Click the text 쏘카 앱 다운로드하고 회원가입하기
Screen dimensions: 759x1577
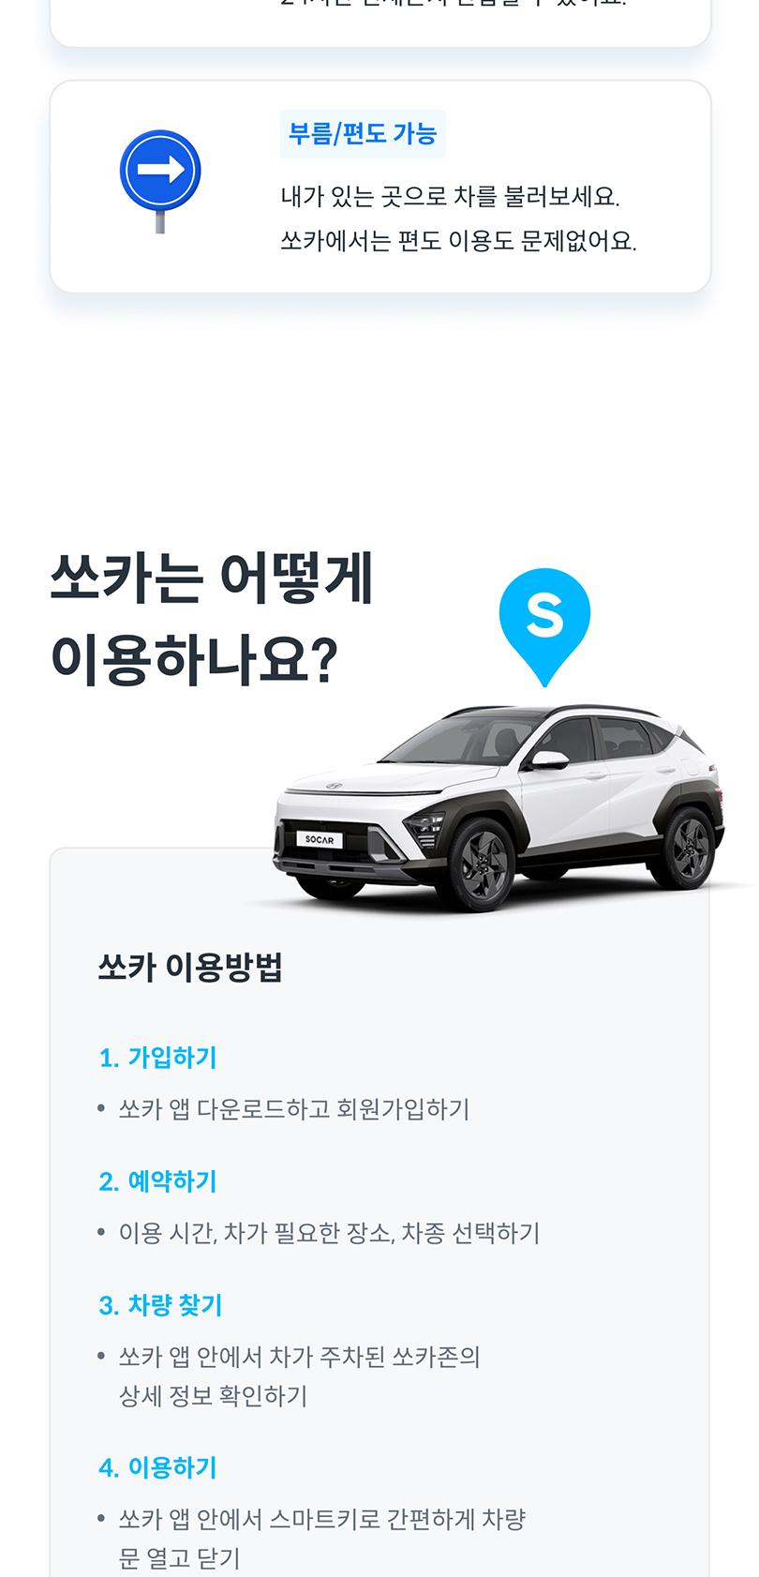[294, 1109]
